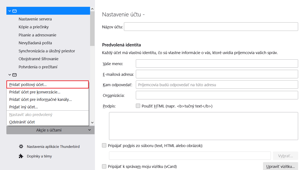Image resolution: width=306 pixels, height=170 pixels.
Task: Click the Upraviť vizitku button
Action: coord(280,166)
